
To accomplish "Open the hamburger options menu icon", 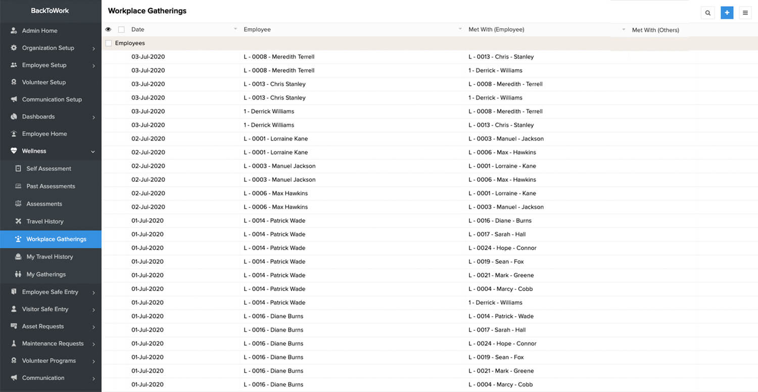I will [745, 13].
